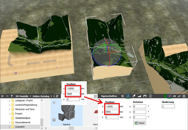The image size is (188, 130).
Task: Click the Rotation z input field
Action: coord(140,117)
